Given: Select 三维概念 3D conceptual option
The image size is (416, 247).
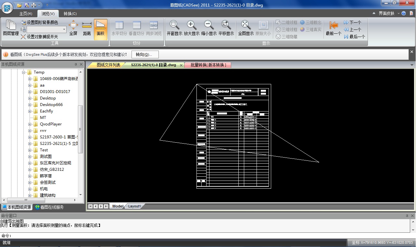Looking at the screenshot, I should coord(311,22).
